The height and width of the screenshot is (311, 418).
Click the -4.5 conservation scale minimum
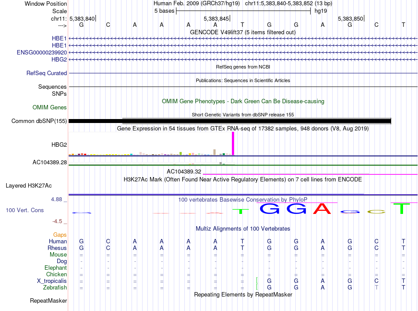click(x=57, y=221)
